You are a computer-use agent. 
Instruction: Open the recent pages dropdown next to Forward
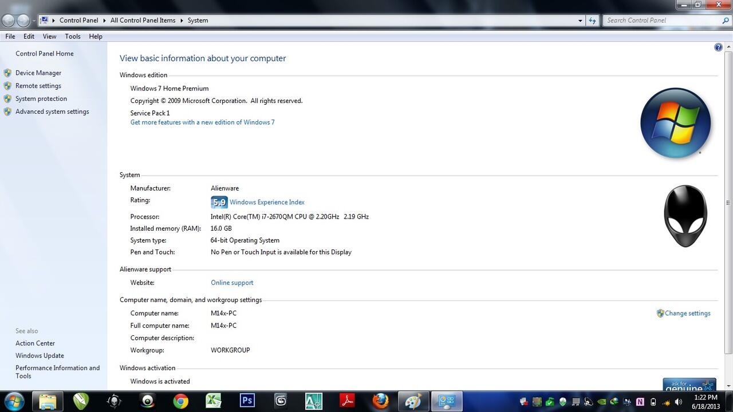pos(34,21)
